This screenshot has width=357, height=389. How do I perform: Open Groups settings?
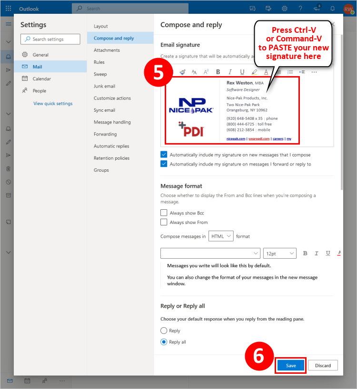[120, 170]
